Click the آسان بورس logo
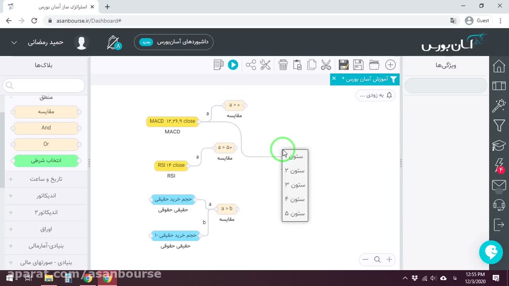This screenshot has width=509, height=286. tap(455, 42)
